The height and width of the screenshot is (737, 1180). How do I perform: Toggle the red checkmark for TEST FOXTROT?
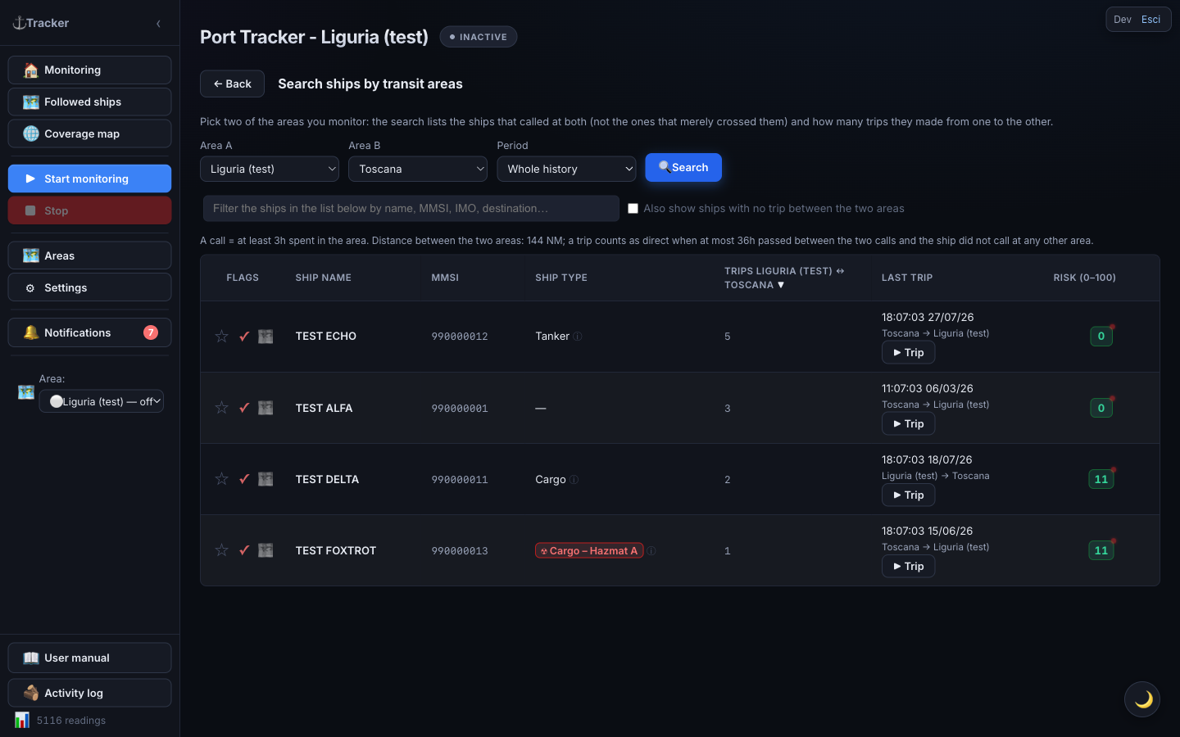pos(244,550)
